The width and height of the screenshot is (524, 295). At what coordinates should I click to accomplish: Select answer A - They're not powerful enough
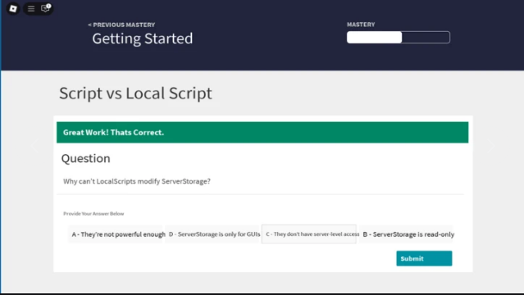click(x=116, y=234)
